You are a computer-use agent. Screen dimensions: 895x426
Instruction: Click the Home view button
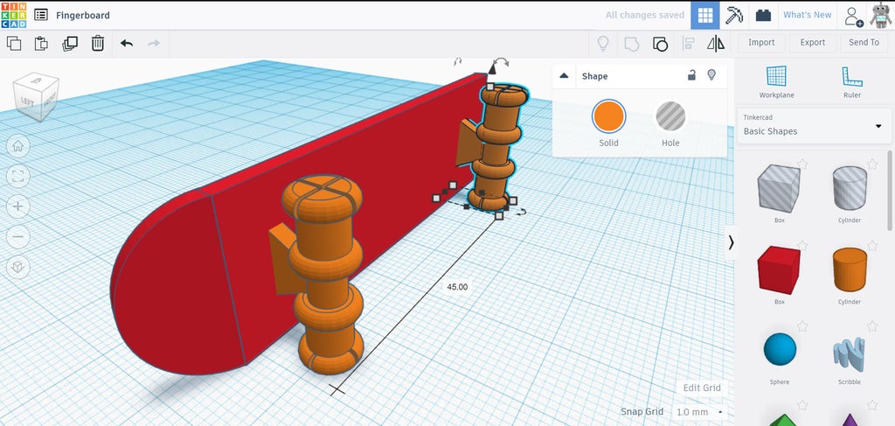[17, 146]
